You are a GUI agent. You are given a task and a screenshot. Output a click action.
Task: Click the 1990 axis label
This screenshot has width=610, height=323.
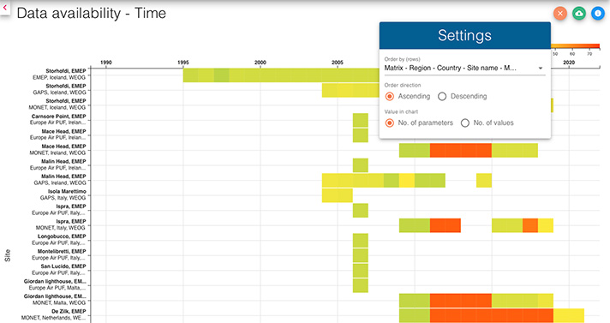[x=106, y=63]
